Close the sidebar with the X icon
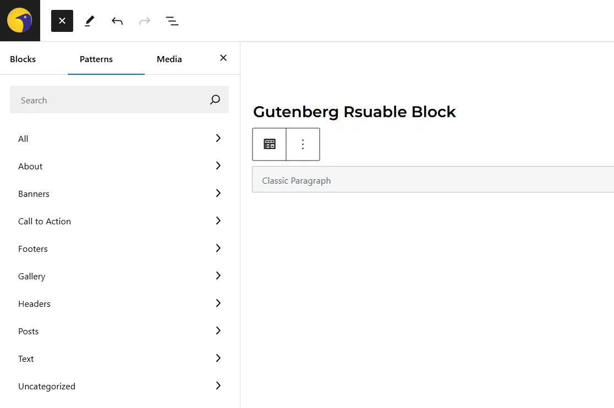This screenshot has height=408, width=614. click(x=223, y=57)
